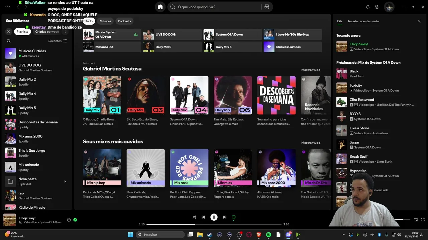Open This Is Seu Jorge playlist
The width and height of the screenshot is (428, 240).
[x=37, y=153]
